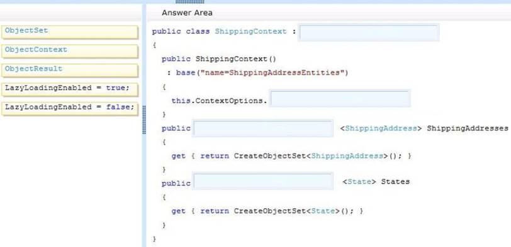The image size is (511, 247).
Task: Choose the LazyLoadingEnabled = true; tile
Action: [70, 90]
